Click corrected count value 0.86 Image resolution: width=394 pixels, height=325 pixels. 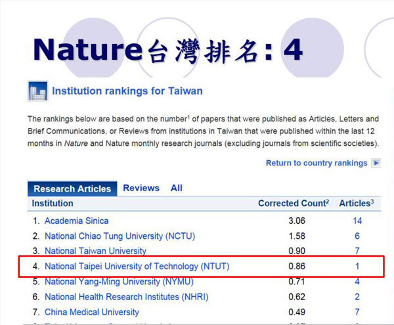pos(297,266)
